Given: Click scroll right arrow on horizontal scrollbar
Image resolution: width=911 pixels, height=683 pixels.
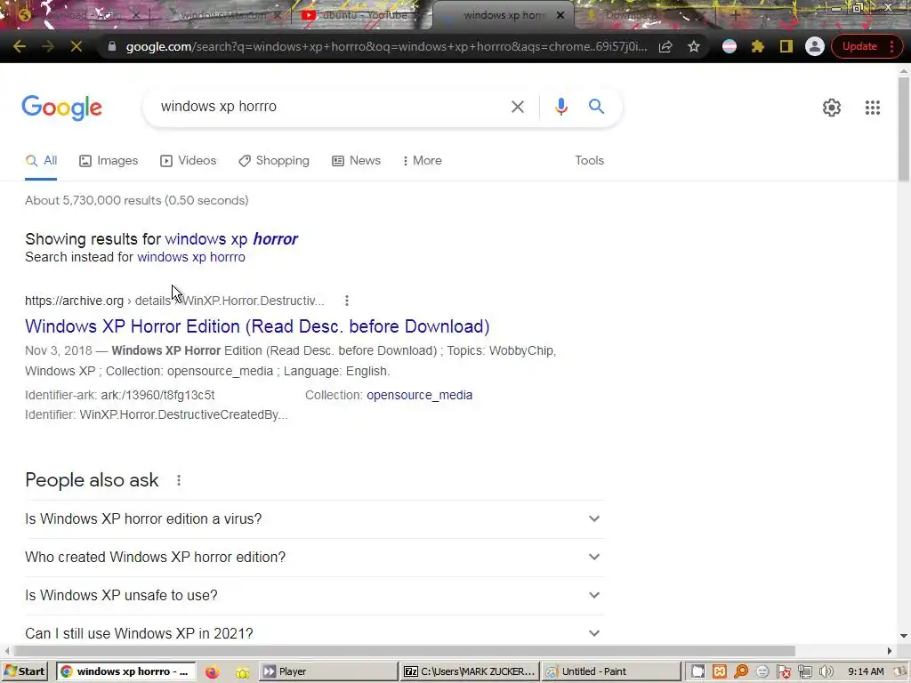Looking at the screenshot, I should tap(890, 651).
